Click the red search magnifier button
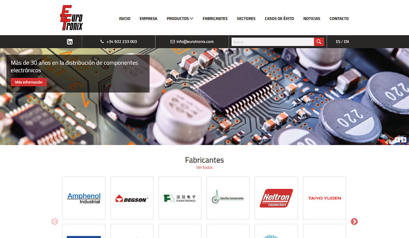The image size is (409, 238). click(x=319, y=42)
